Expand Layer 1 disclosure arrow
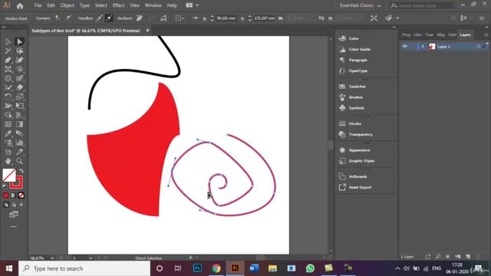The height and width of the screenshot is (276, 491). 423,46
